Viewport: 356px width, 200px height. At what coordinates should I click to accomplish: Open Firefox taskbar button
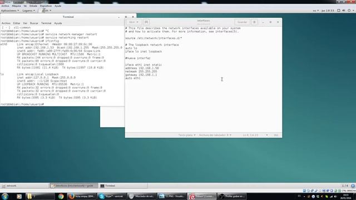(82, 196)
